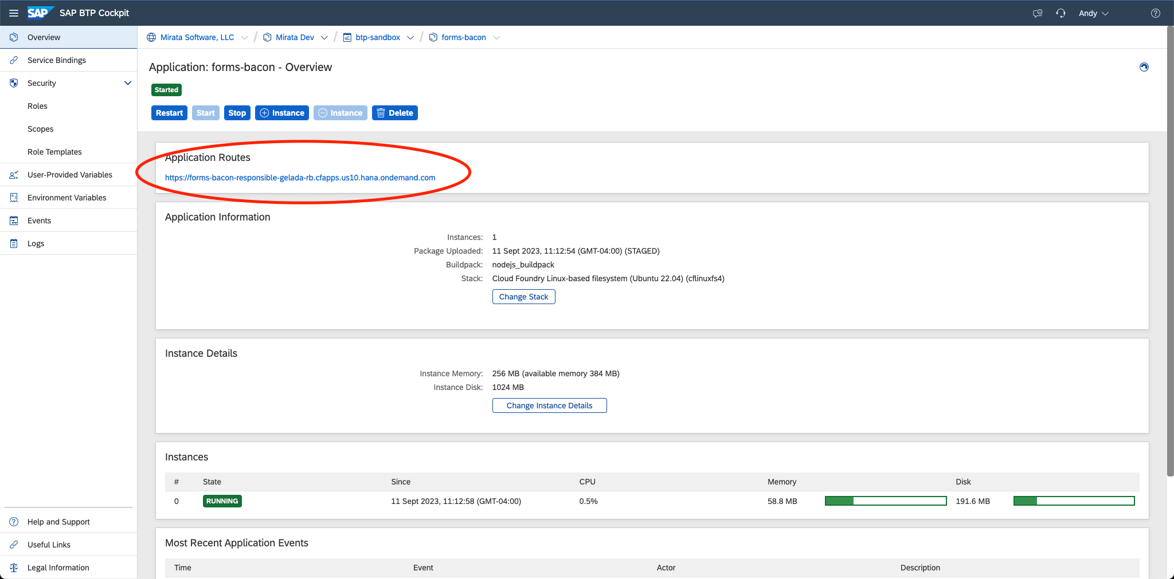Stop the application

click(x=237, y=113)
